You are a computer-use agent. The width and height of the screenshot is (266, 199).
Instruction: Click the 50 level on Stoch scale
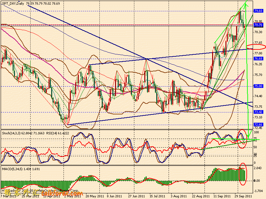(255, 147)
